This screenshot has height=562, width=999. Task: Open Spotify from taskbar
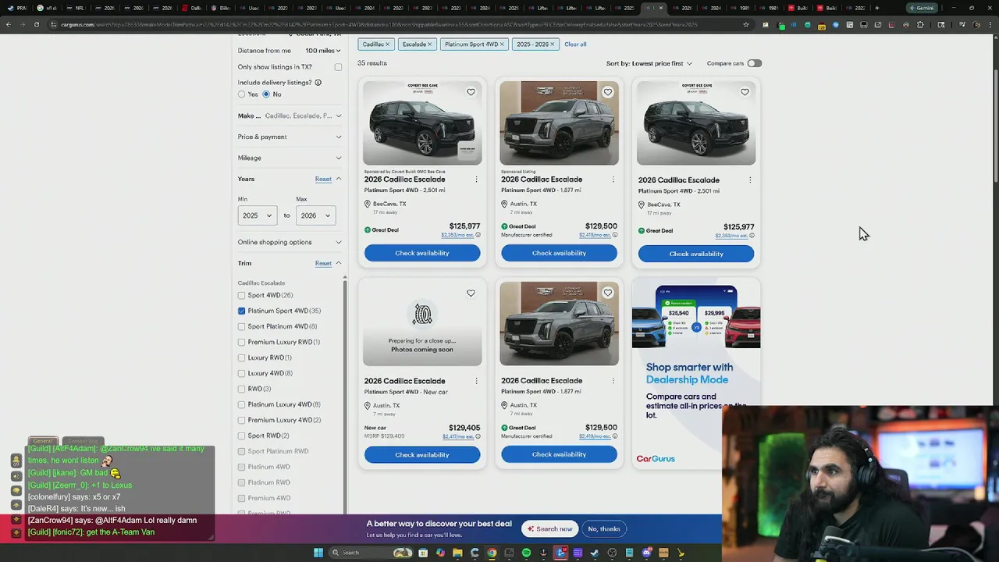526,553
